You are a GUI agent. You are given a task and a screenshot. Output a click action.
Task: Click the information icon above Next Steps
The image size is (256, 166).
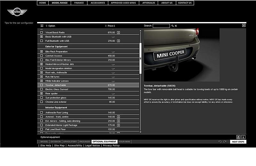click(x=243, y=137)
